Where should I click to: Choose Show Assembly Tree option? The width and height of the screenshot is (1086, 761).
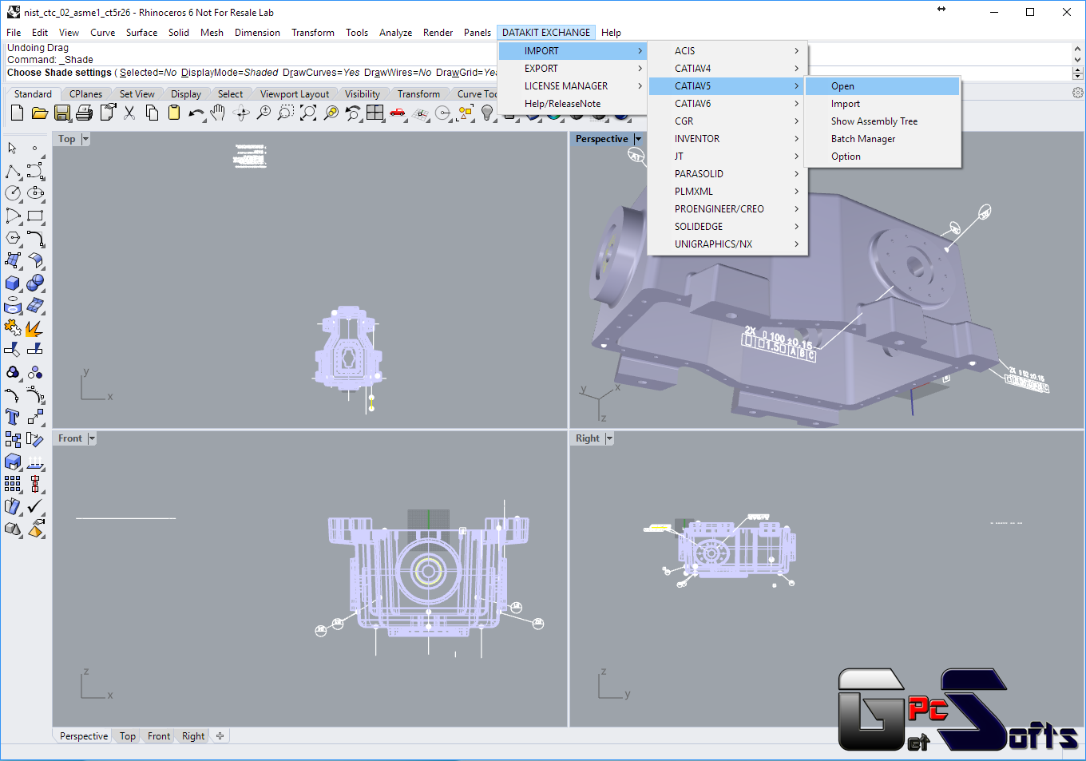pos(882,121)
